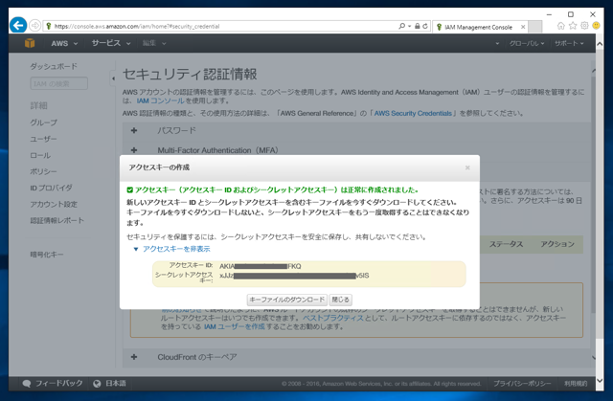Open the プライバシーポリシー footer link
This screenshot has height=401, width=613.
(522, 384)
